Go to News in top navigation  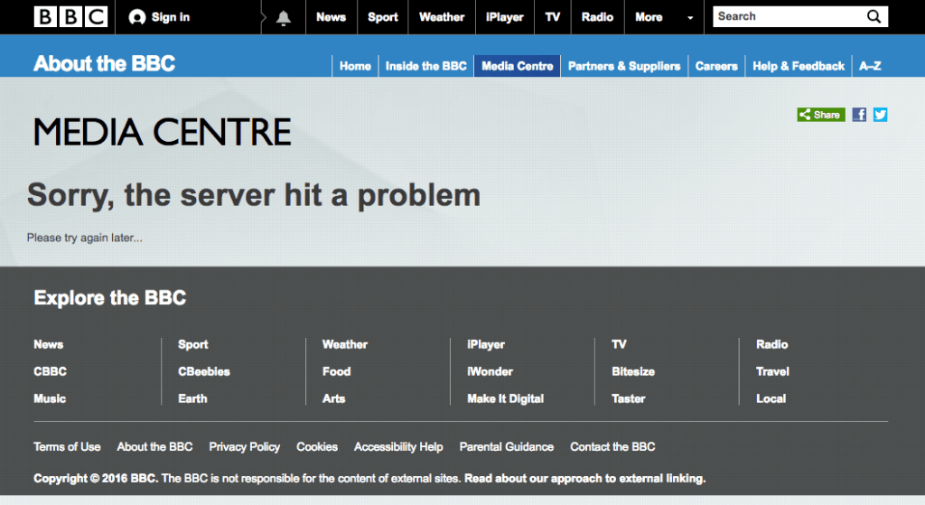pos(331,17)
